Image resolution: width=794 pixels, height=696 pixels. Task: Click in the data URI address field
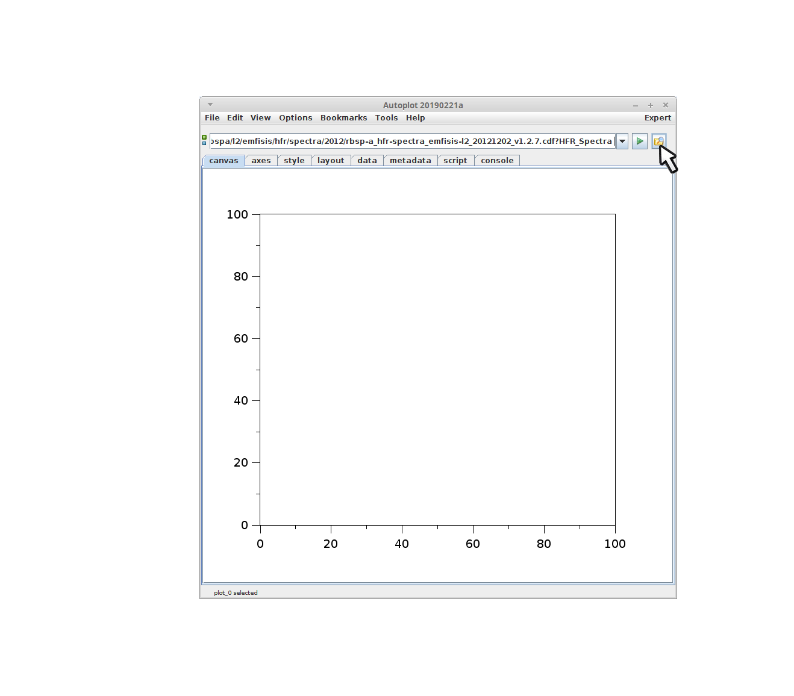tap(412, 141)
